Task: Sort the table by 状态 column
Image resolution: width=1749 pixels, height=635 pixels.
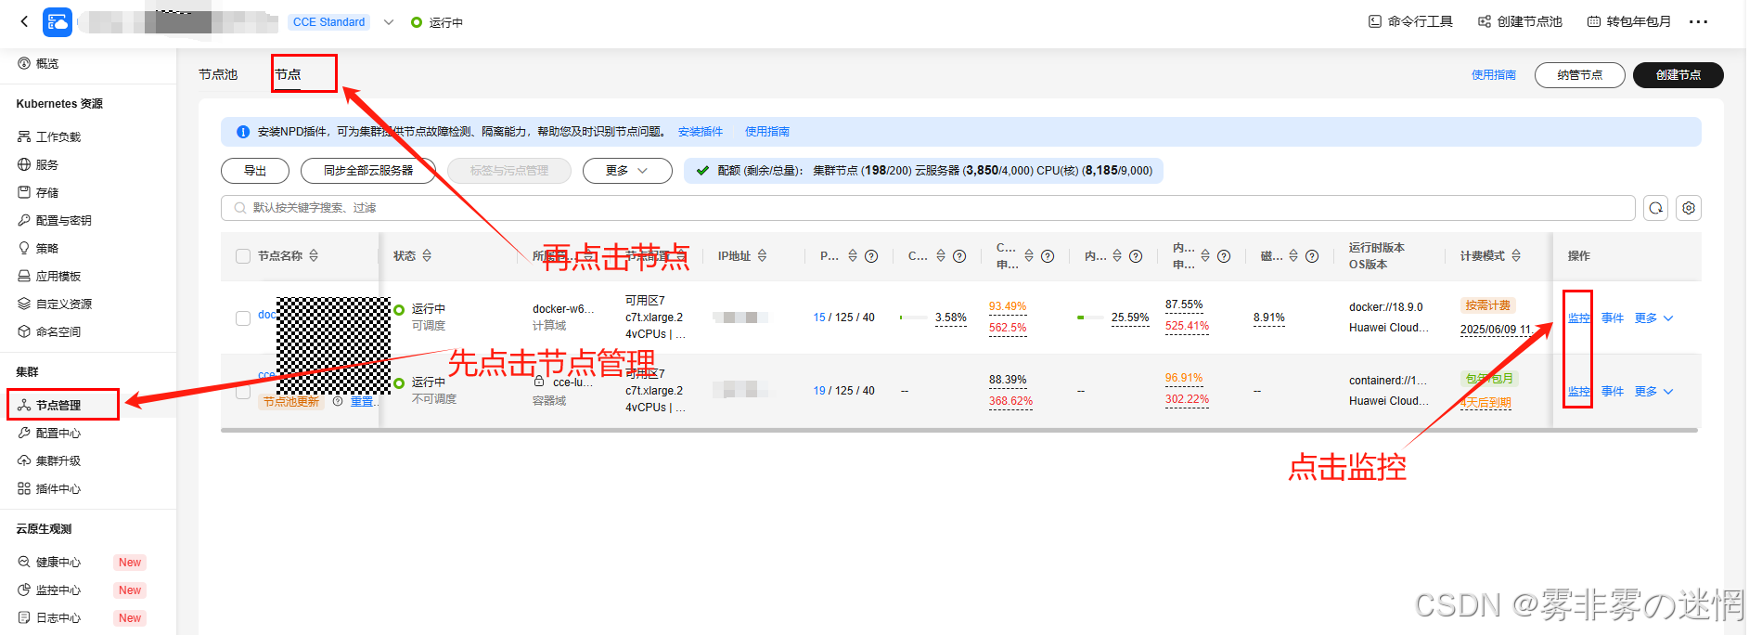Action: pyautogui.click(x=427, y=256)
